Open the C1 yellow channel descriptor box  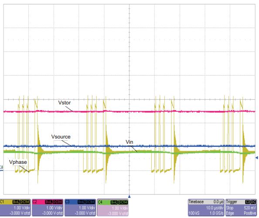coord(15,208)
